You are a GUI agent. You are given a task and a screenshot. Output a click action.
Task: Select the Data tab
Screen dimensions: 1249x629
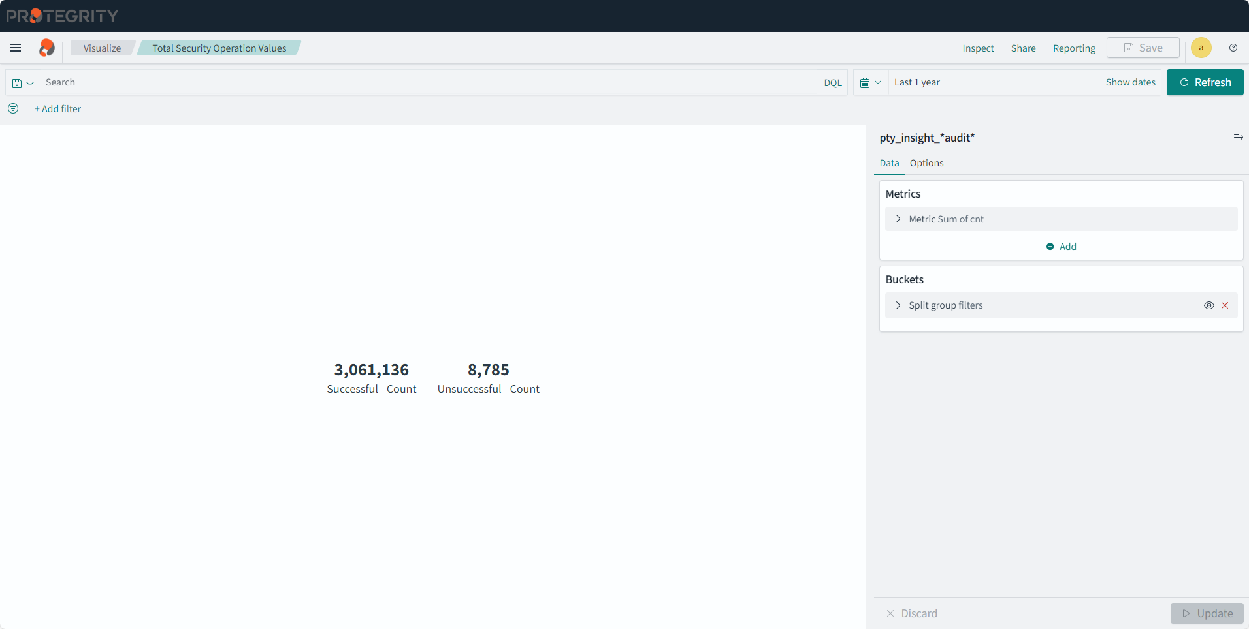pos(889,163)
